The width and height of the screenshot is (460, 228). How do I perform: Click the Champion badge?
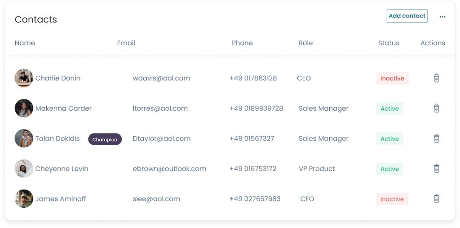105,139
